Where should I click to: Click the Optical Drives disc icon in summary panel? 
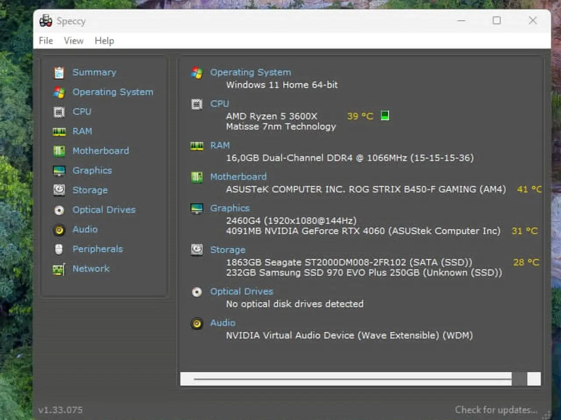(197, 292)
